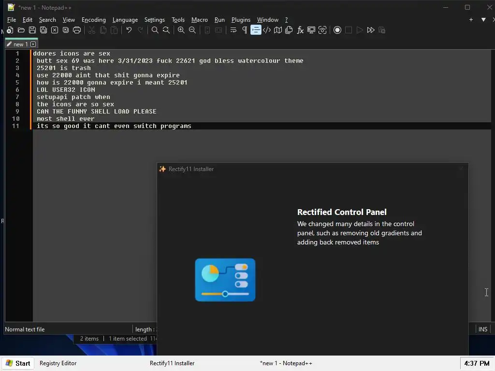Screen dimensions: 495x371
Task: Zoom in on the editor text
Action: pyautogui.click(x=181, y=30)
